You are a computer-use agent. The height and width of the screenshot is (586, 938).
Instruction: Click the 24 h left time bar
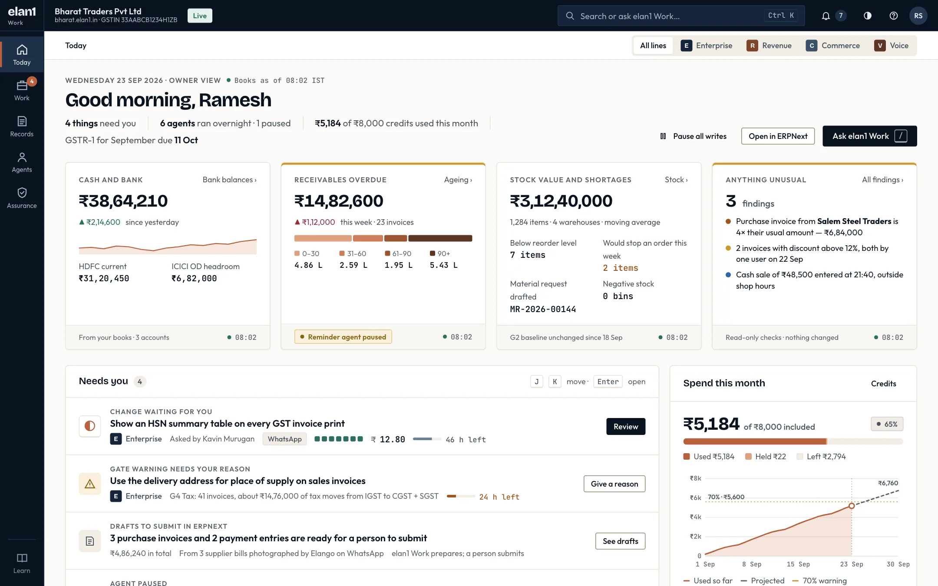click(x=461, y=496)
